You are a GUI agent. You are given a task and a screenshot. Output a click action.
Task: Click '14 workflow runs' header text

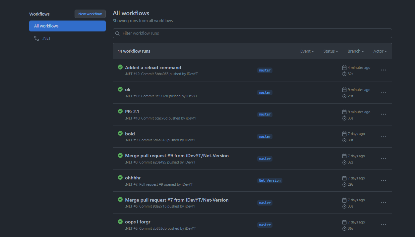pyautogui.click(x=134, y=51)
